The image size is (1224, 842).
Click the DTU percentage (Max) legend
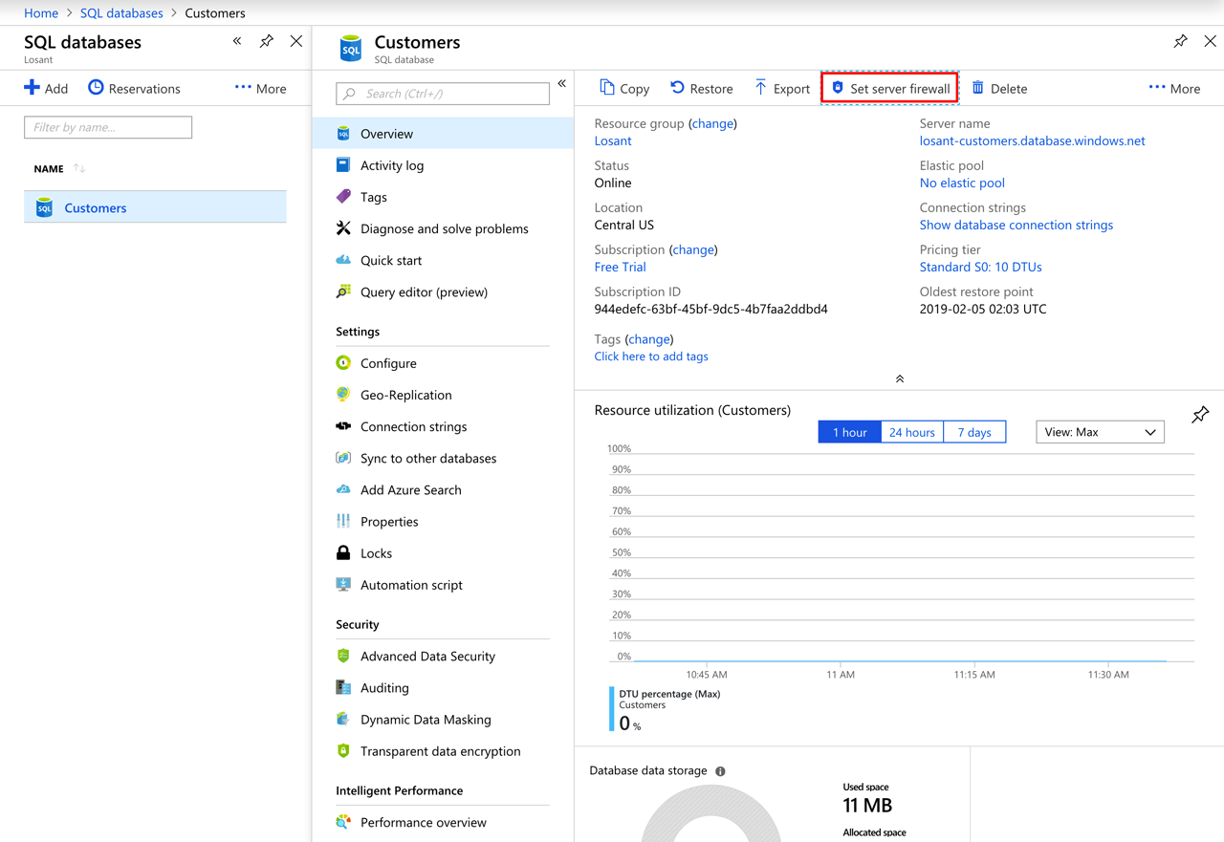[x=669, y=694]
